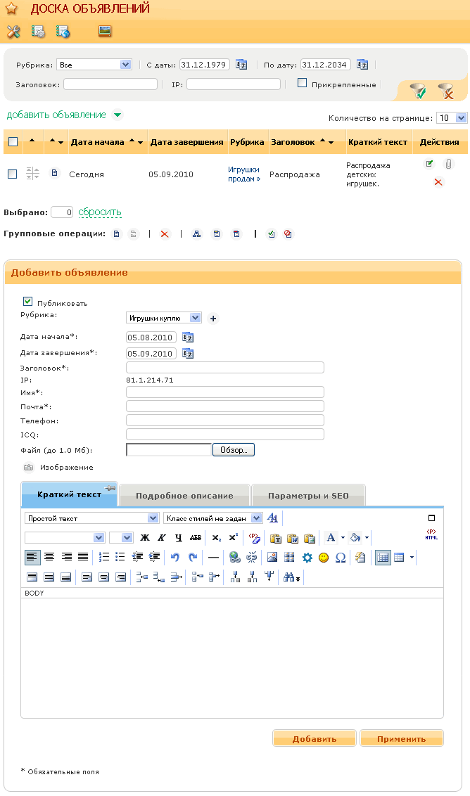Click the settings tools icon in top toolbar
Screen dimensions: 470x796
[x=13, y=32]
